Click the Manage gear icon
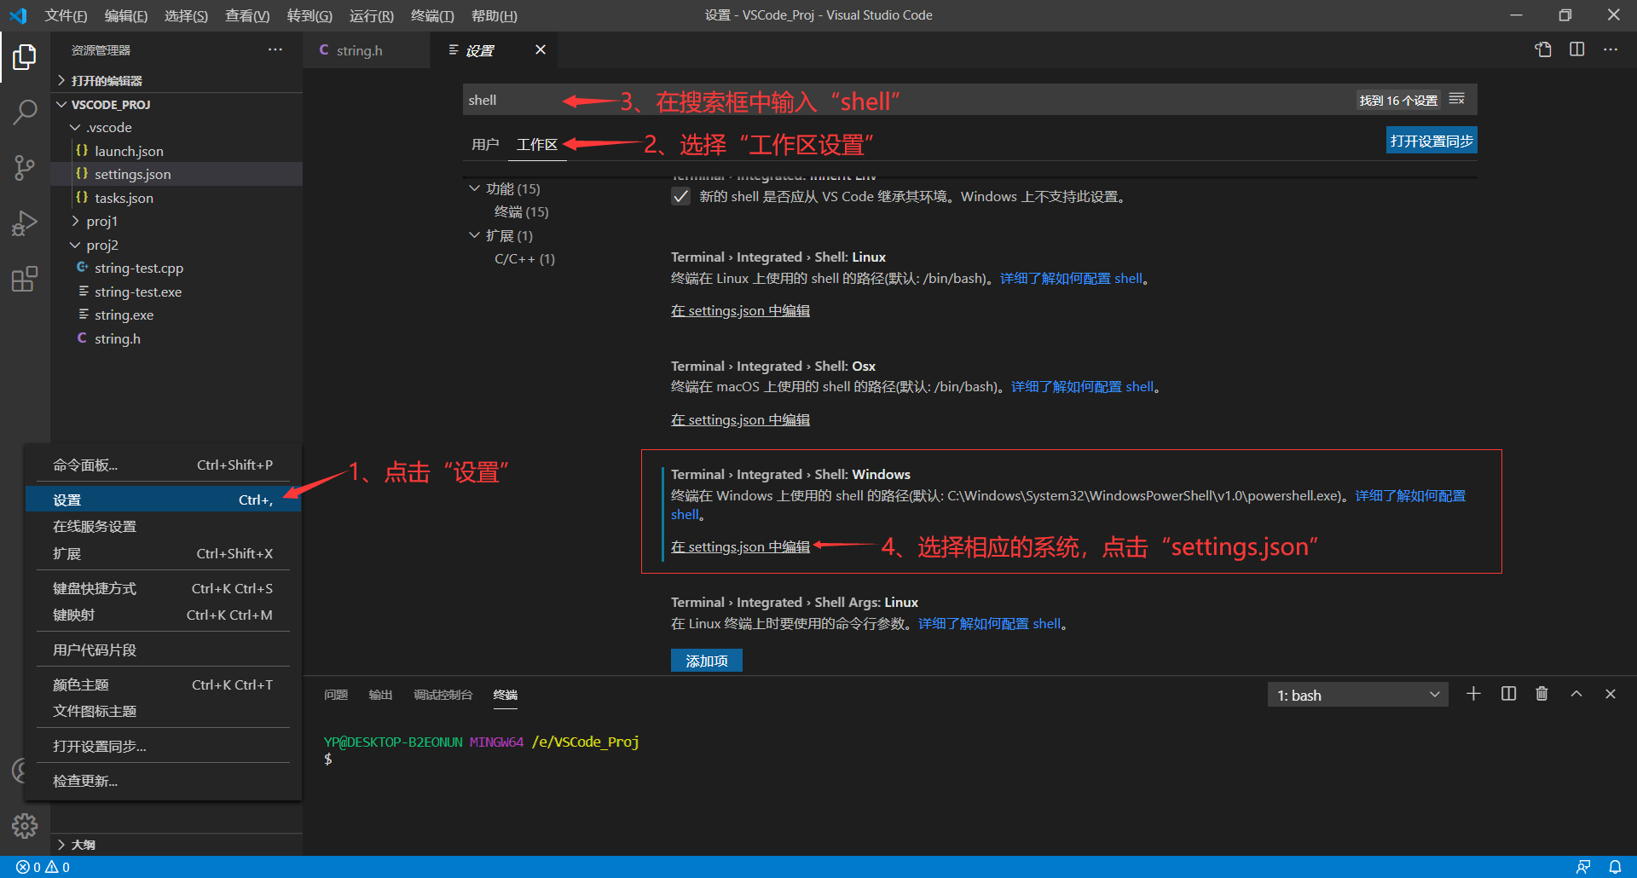Viewport: 1637px width, 878px height. (x=25, y=825)
